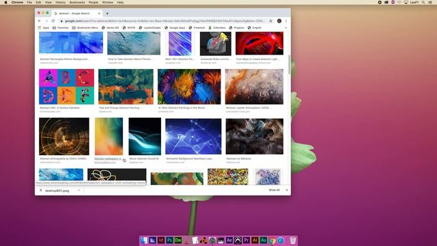This screenshot has height=246, width=437.
Task: Open the Abstract ABC painted alphabet thumbnail
Action: [67, 87]
